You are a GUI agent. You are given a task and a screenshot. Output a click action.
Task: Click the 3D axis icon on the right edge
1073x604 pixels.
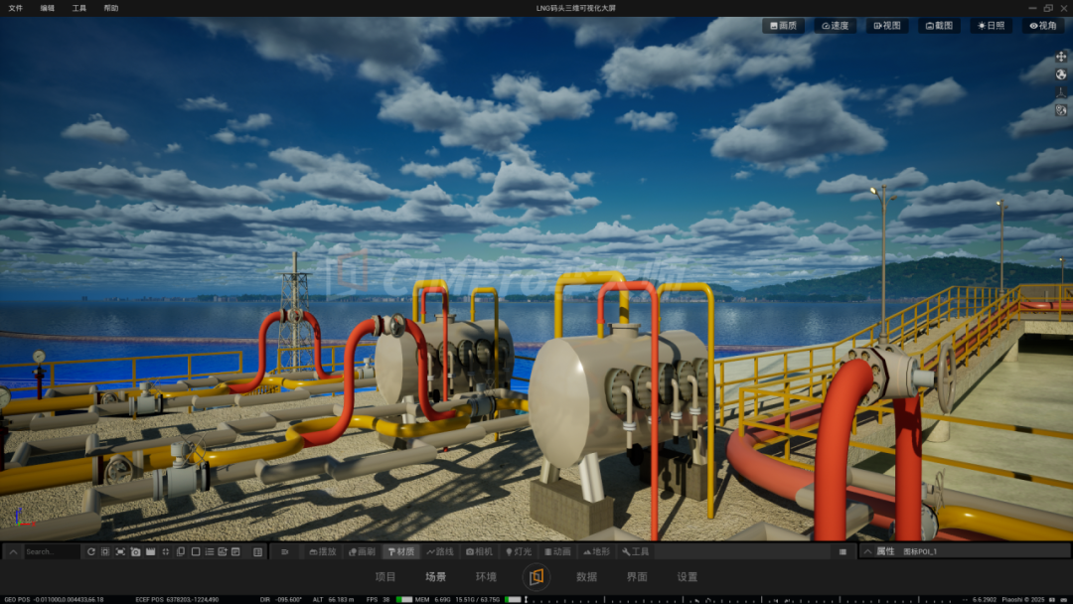click(x=1061, y=92)
